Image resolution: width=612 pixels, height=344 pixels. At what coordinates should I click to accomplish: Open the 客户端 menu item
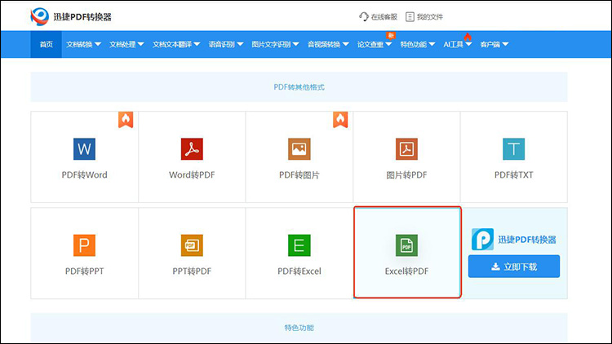(x=494, y=44)
